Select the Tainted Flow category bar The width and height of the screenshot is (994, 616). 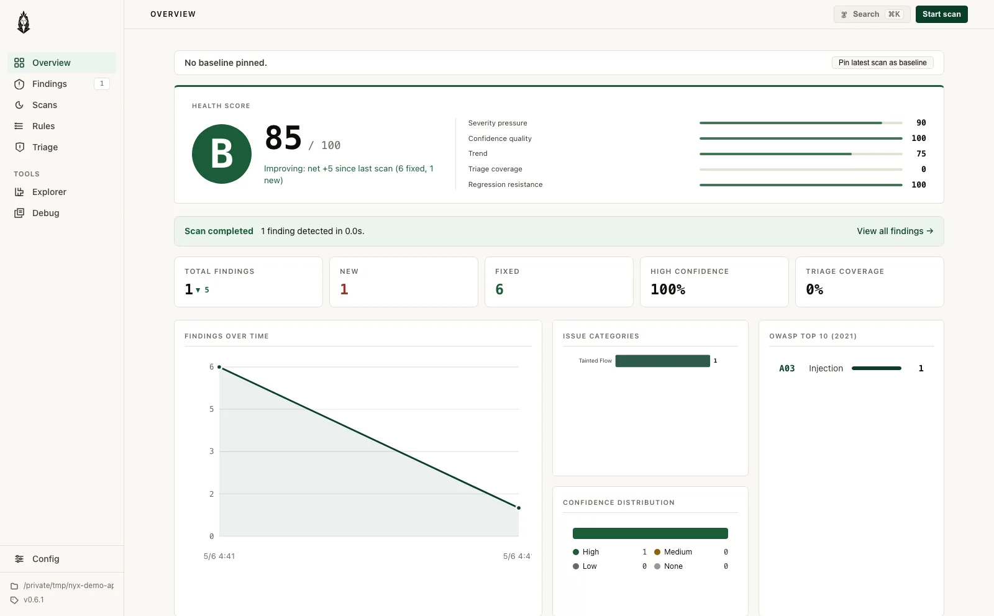(x=662, y=361)
